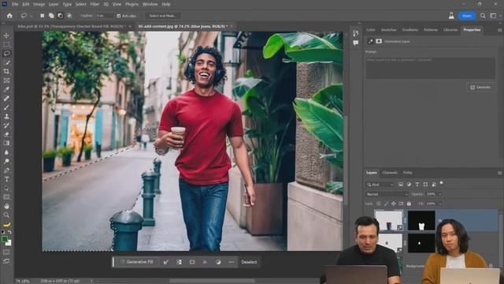Open the Layers panel flyout menu
Viewport: 504px width, 284px height.
[499, 173]
